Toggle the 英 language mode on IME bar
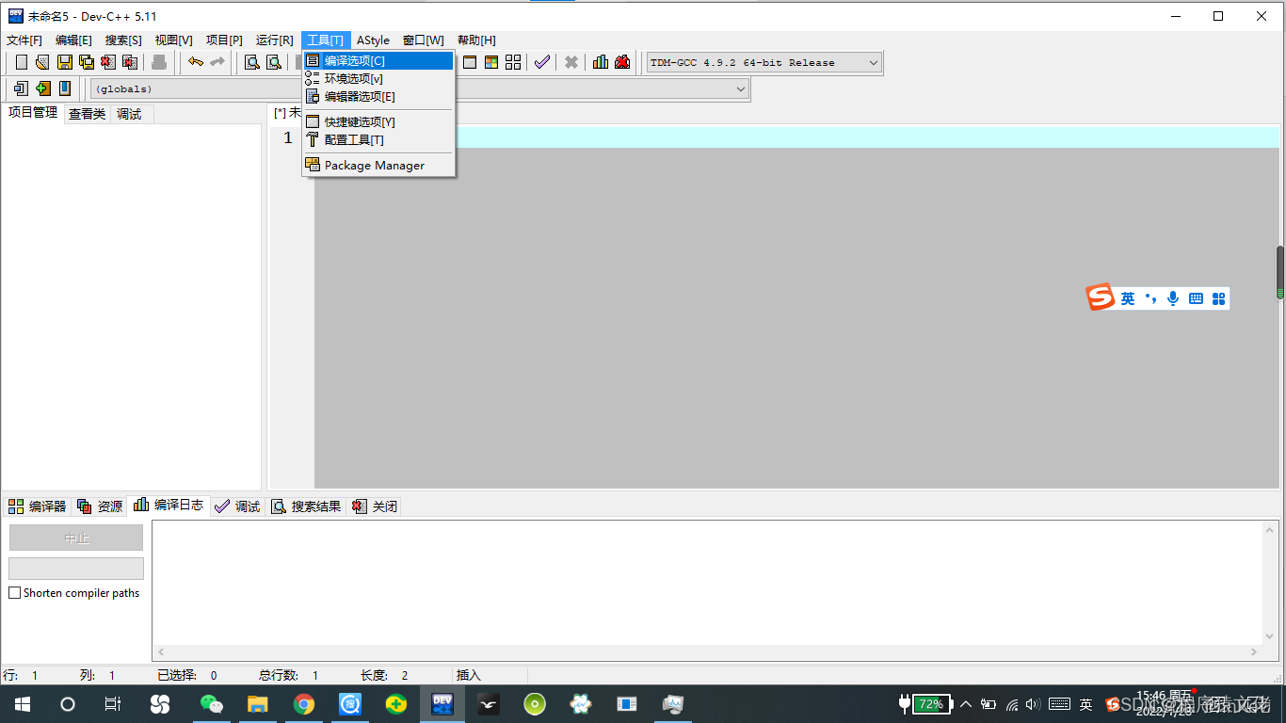The height and width of the screenshot is (723, 1286). [x=1128, y=298]
